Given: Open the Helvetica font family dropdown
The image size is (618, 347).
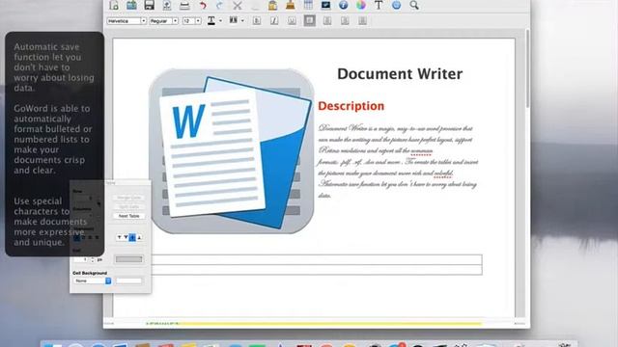Looking at the screenshot, I should click(126, 21).
